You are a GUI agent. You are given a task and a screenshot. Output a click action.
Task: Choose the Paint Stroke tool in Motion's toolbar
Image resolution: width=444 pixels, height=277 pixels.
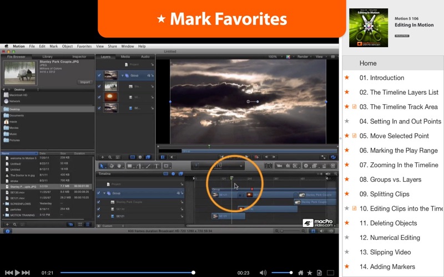point(148,166)
